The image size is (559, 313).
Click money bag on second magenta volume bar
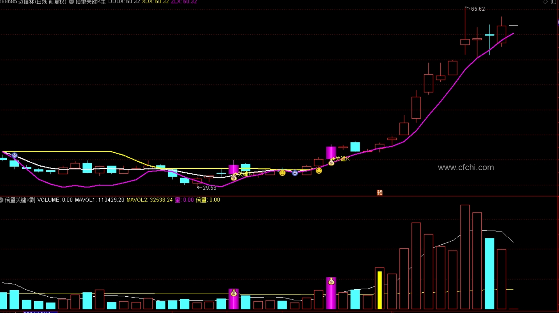pyautogui.click(x=331, y=281)
